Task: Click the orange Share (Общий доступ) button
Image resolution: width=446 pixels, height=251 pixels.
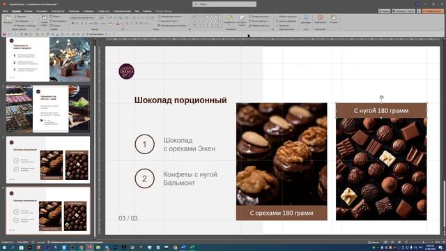Action: point(433,11)
